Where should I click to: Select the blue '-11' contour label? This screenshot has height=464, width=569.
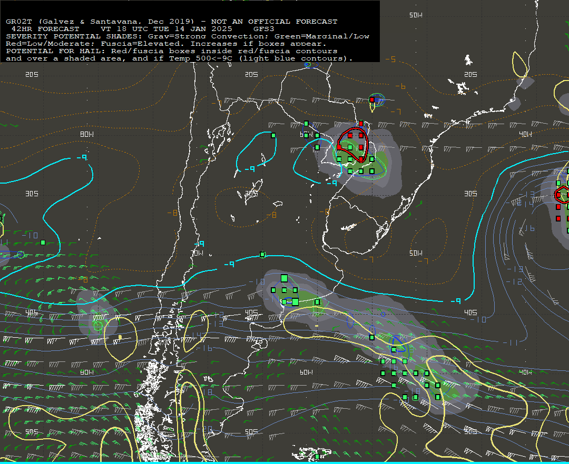(510, 342)
